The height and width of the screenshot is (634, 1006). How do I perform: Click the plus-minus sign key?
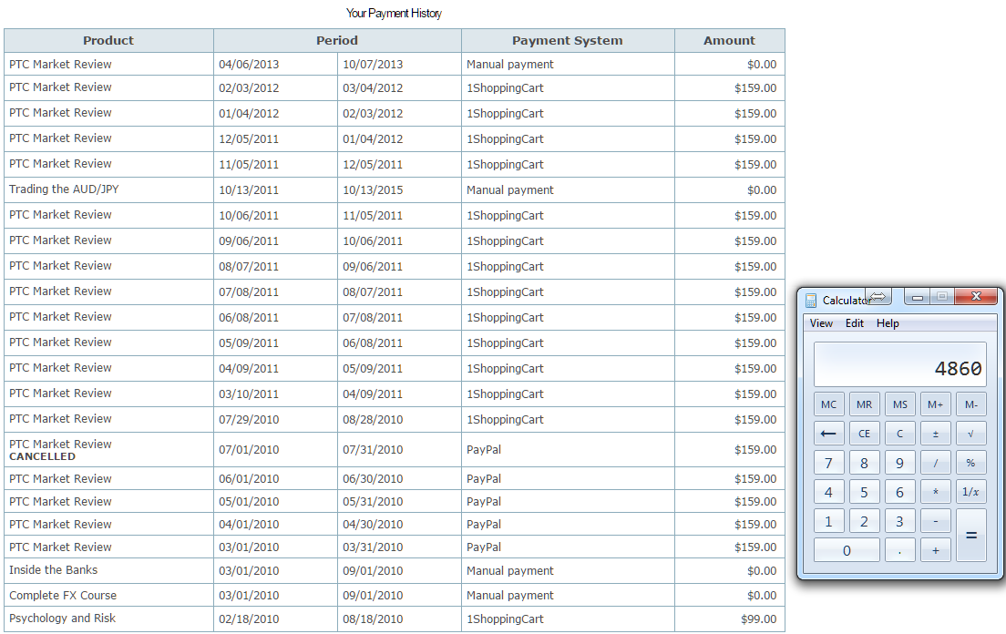pyautogui.click(x=936, y=434)
